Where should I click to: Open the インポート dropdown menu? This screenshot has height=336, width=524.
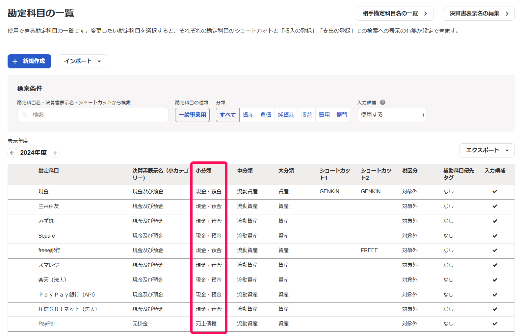pyautogui.click(x=82, y=61)
